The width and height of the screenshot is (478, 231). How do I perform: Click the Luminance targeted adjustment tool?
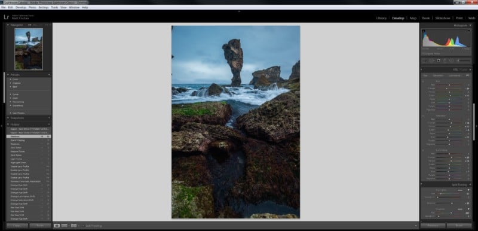pos(423,150)
